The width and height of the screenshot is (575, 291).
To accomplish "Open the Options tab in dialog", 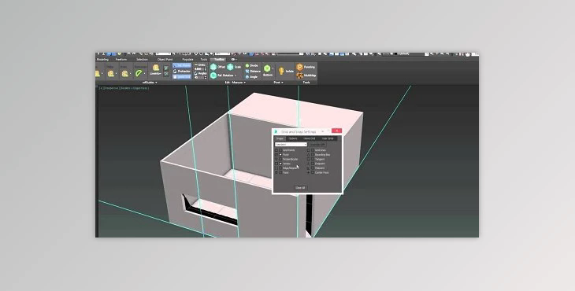I will pos(293,138).
